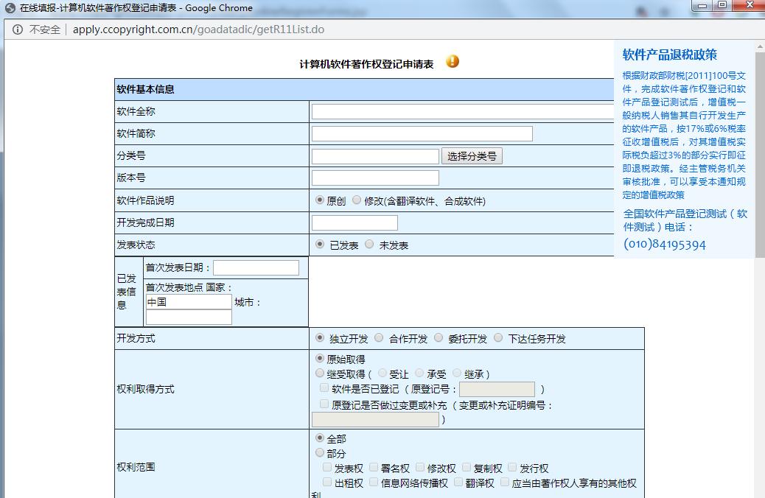Select the 继受取得 rights acquisition option
Viewport: 765px width, 498px height.
(x=318, y=373)
